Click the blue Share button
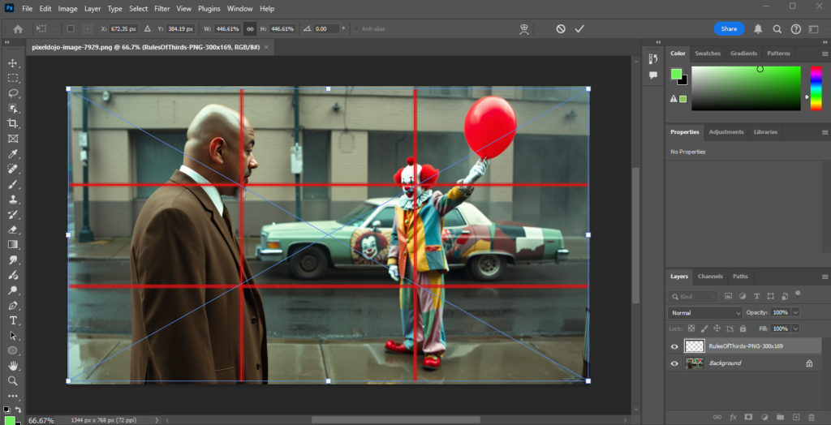The image size is (831, 425). [x=729, y=28]
